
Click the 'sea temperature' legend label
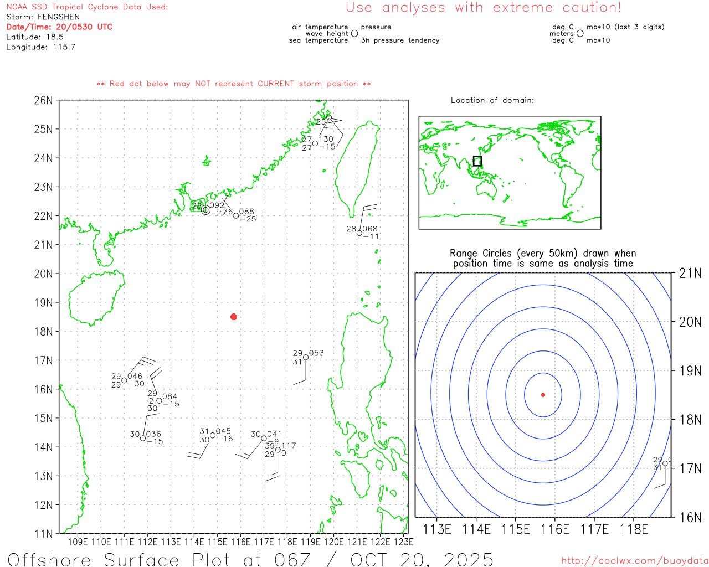coord(318,40)
